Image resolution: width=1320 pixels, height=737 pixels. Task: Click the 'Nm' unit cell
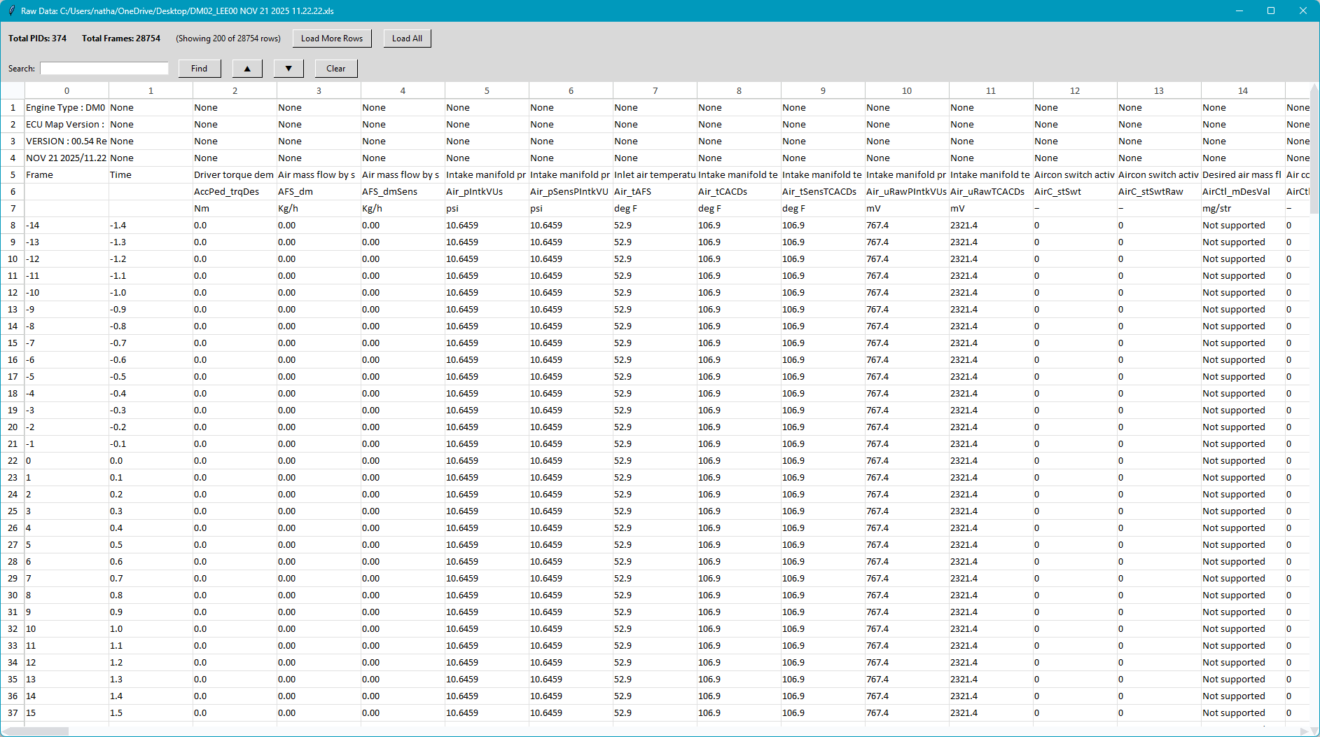coord(235,209)
